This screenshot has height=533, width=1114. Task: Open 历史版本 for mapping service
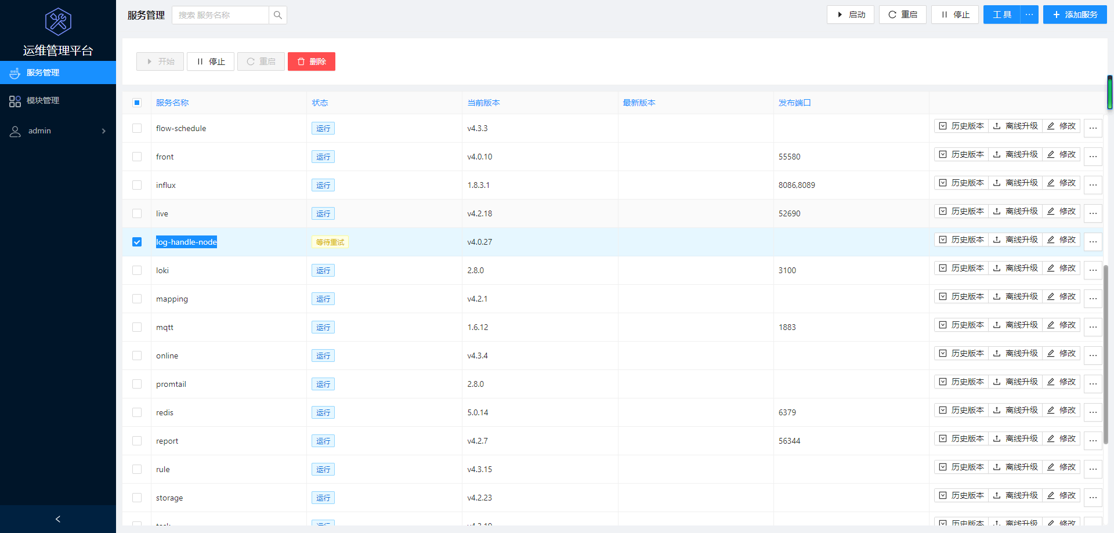[x=961, y=296]
